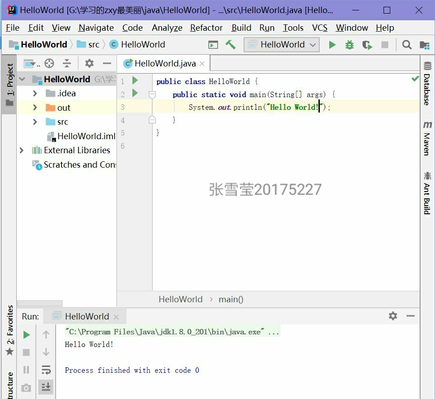Navigate up the stack trace arrow
This screenshot has height=399, width=435.
pyautogui.click(x=46, y=335)
